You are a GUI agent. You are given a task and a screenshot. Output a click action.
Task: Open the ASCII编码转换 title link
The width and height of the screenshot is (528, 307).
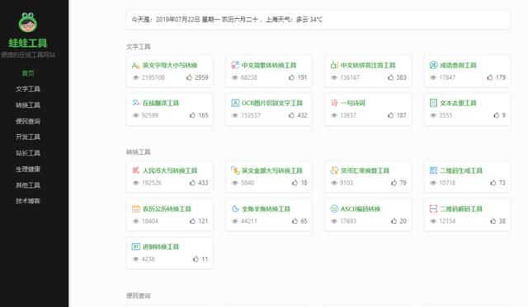point(361,209)
